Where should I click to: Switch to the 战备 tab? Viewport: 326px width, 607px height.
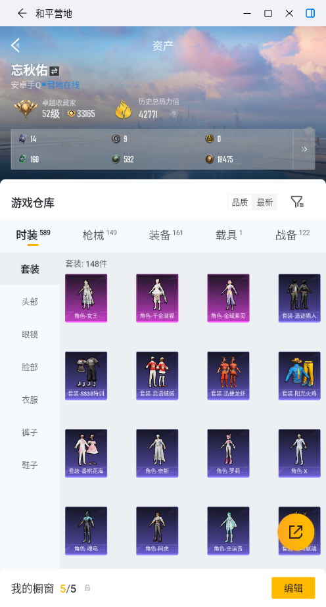[292, 235]
